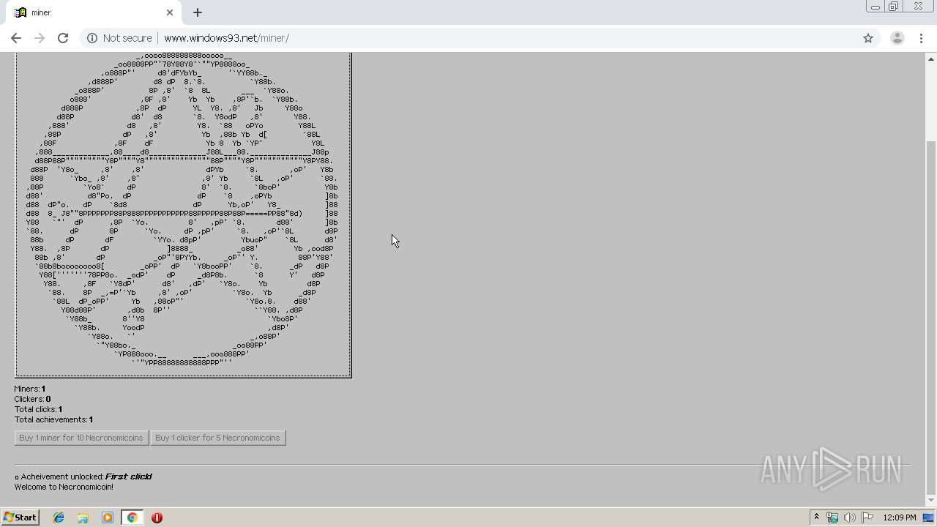
Task: Bookmark this page with the star
Action: click(868, 38)
